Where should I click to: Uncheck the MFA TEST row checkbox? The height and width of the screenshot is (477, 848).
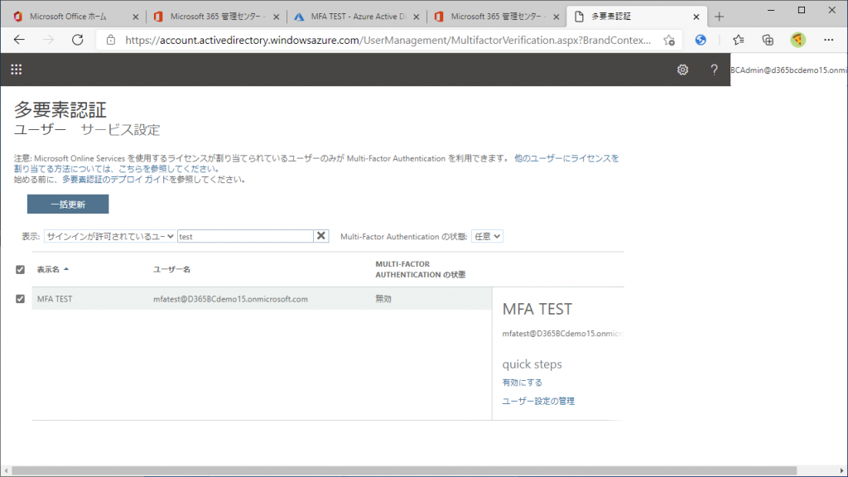20,298
